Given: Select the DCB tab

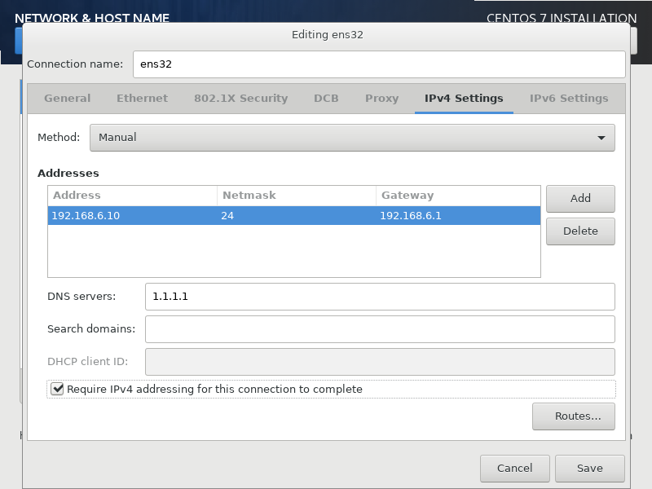Looking at the screenshot, I should pyautogui.click(x=326, y=98).
